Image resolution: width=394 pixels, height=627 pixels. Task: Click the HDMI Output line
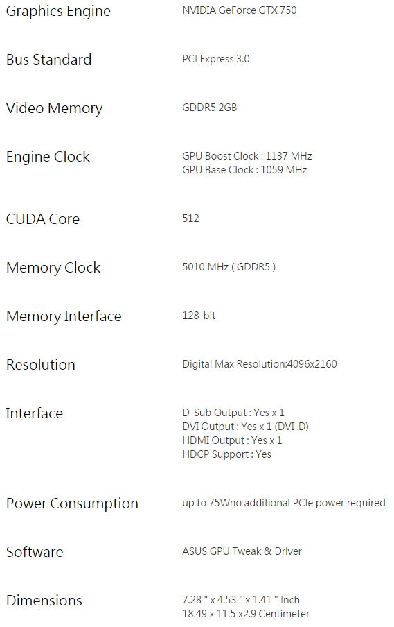click(232, 440)
